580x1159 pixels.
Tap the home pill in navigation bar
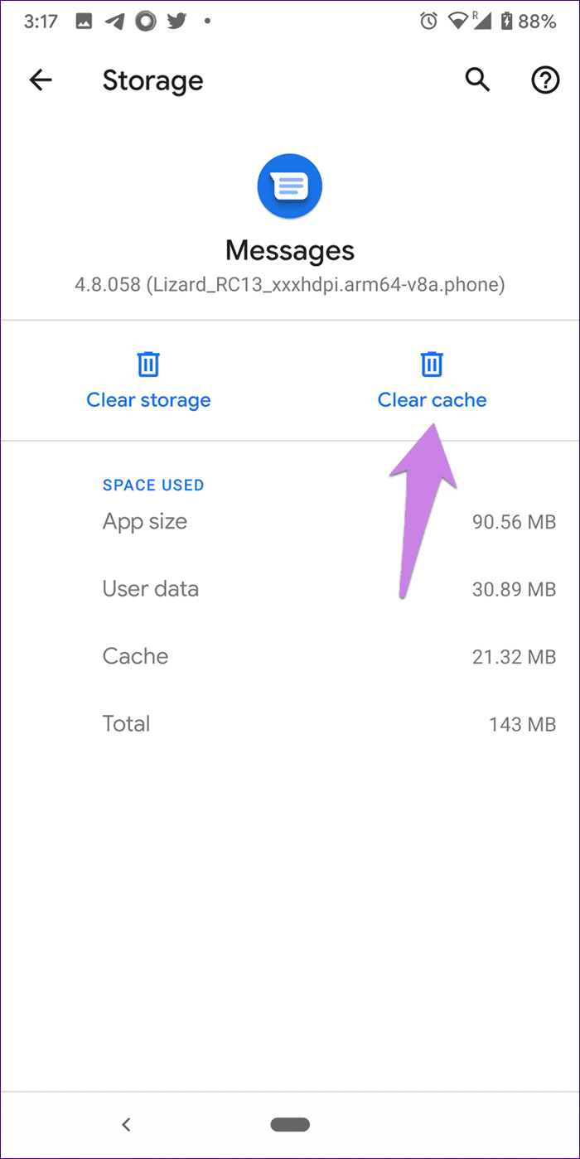(290, 1124)
